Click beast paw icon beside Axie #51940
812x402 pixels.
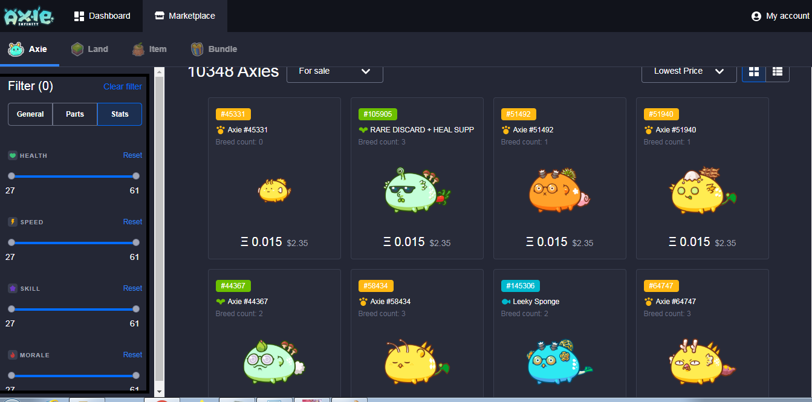click(648, 130)
